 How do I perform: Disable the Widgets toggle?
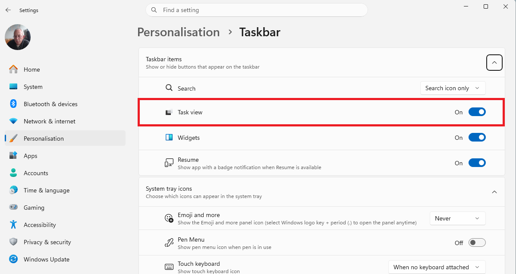tap(477, 138)
